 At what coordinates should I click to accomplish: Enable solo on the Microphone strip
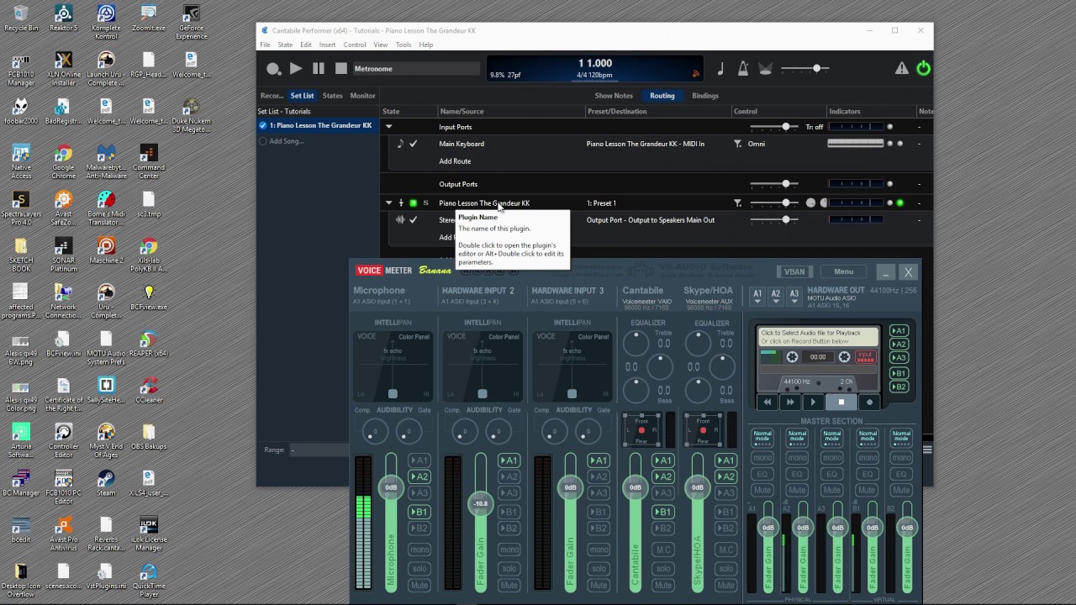(419, 568)
